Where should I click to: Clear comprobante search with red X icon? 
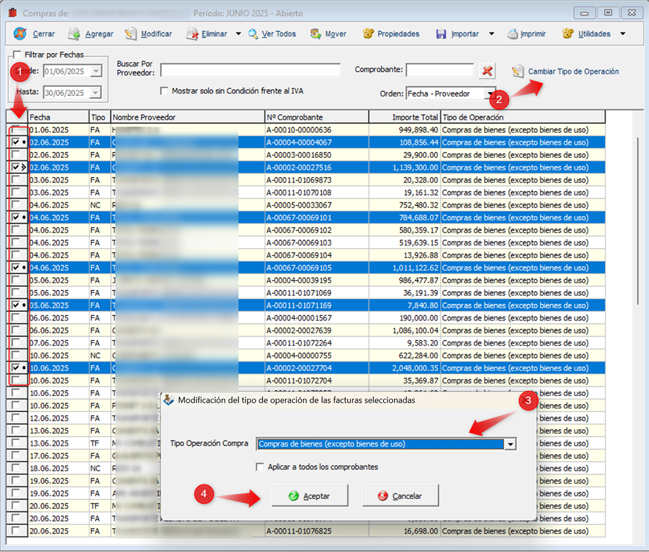(x=488, y=70)
